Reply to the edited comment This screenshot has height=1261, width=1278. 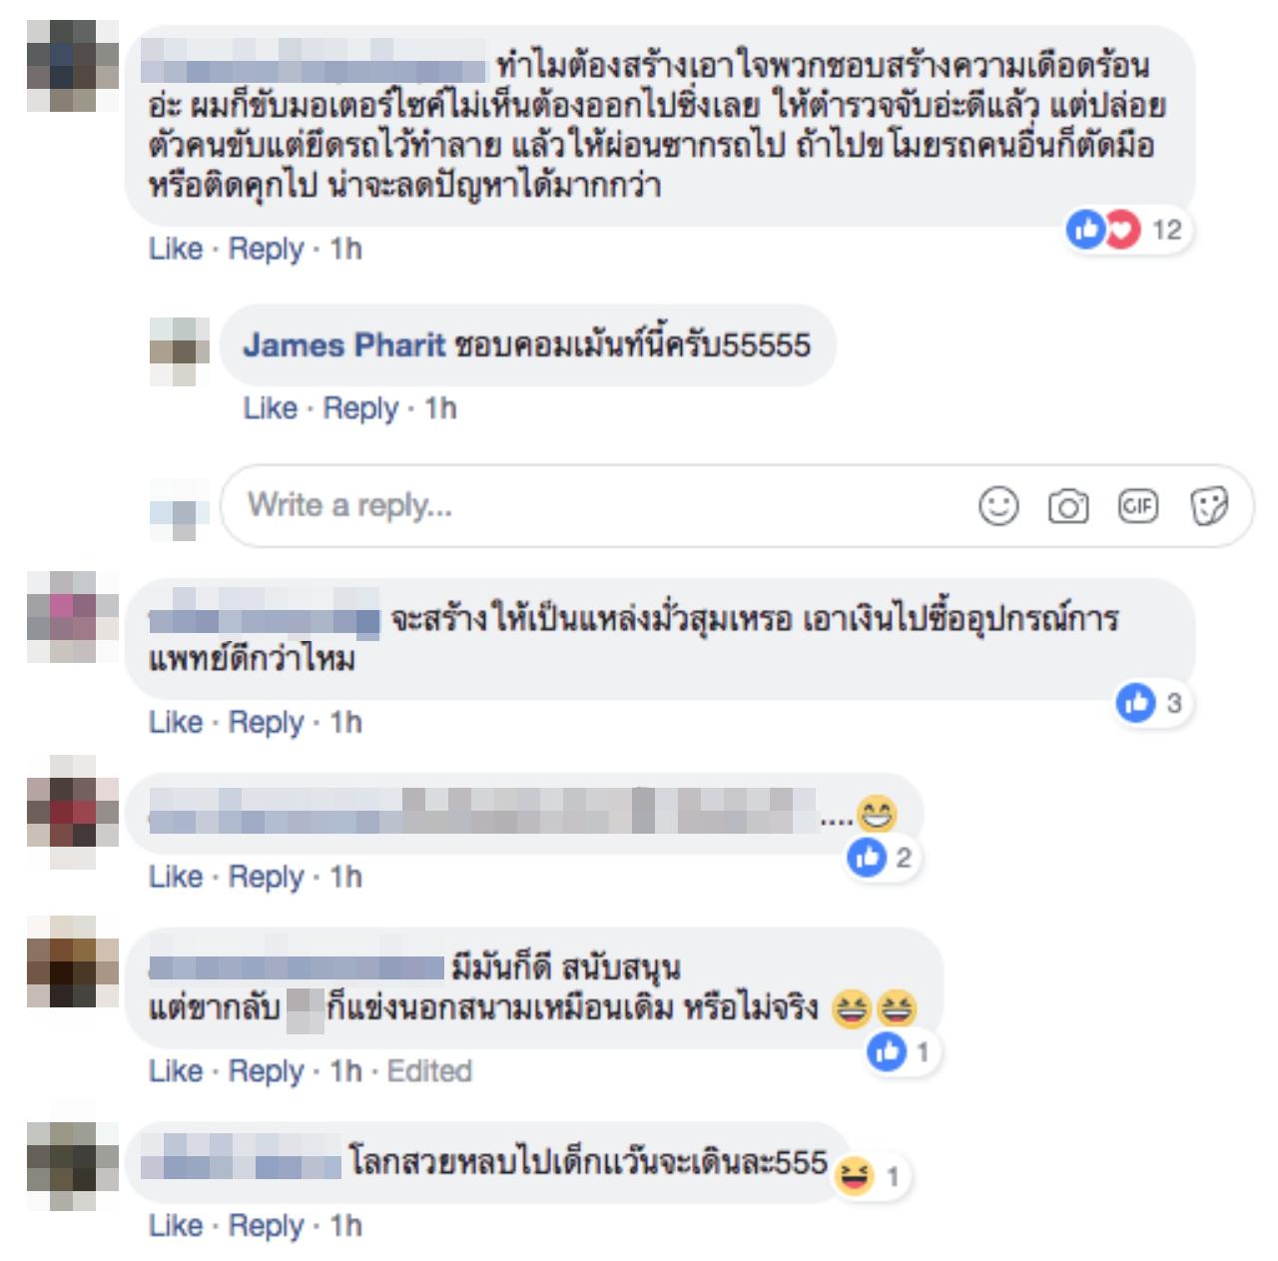click(x=266, y=1071)
